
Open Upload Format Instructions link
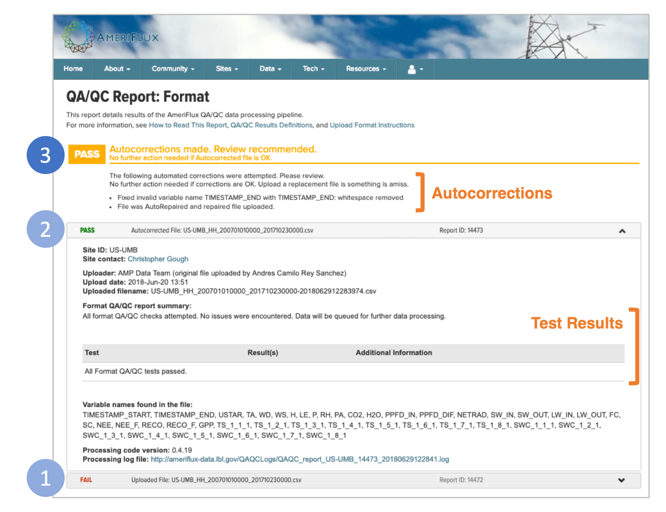pyautogui.click(x=372, y=125)
